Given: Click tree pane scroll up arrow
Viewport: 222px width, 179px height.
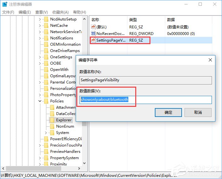Looking at the screenshot, I should click(85, 19).
